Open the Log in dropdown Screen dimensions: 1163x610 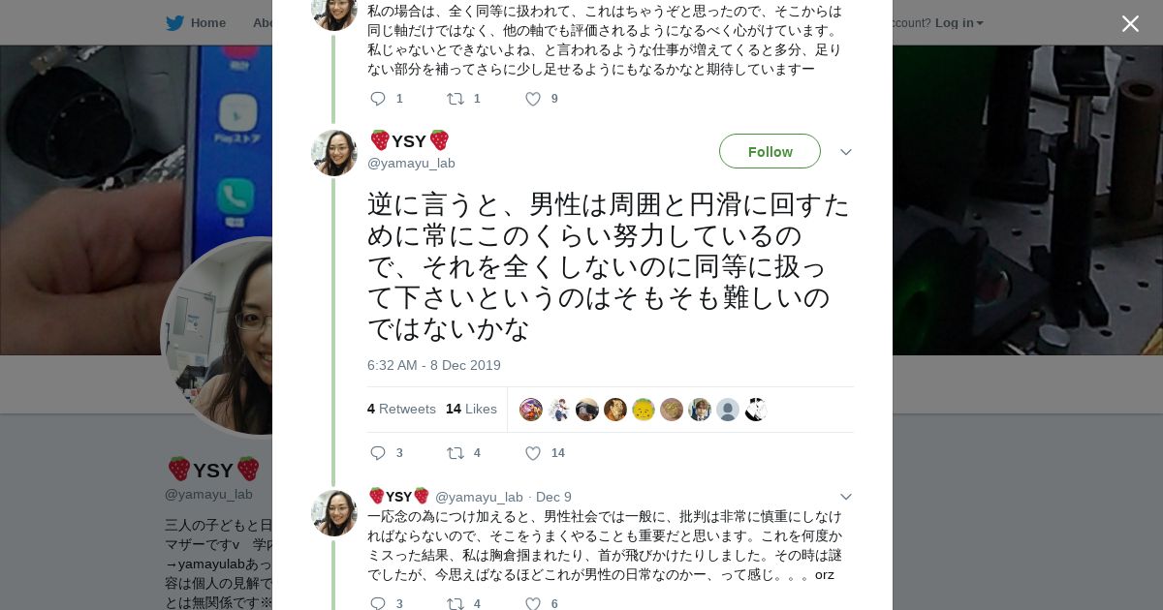(959, 23)
